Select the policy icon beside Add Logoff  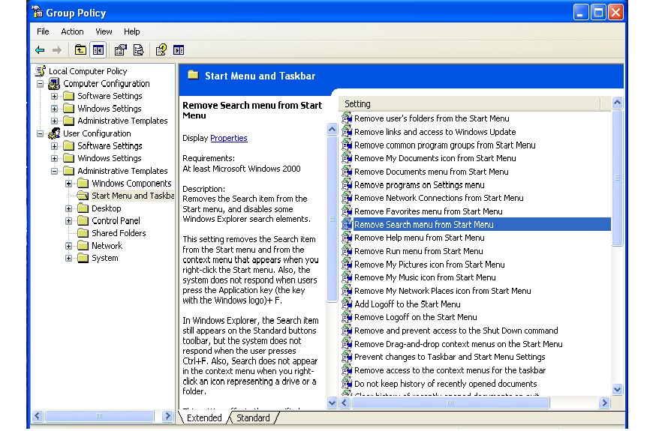point(347,304)
